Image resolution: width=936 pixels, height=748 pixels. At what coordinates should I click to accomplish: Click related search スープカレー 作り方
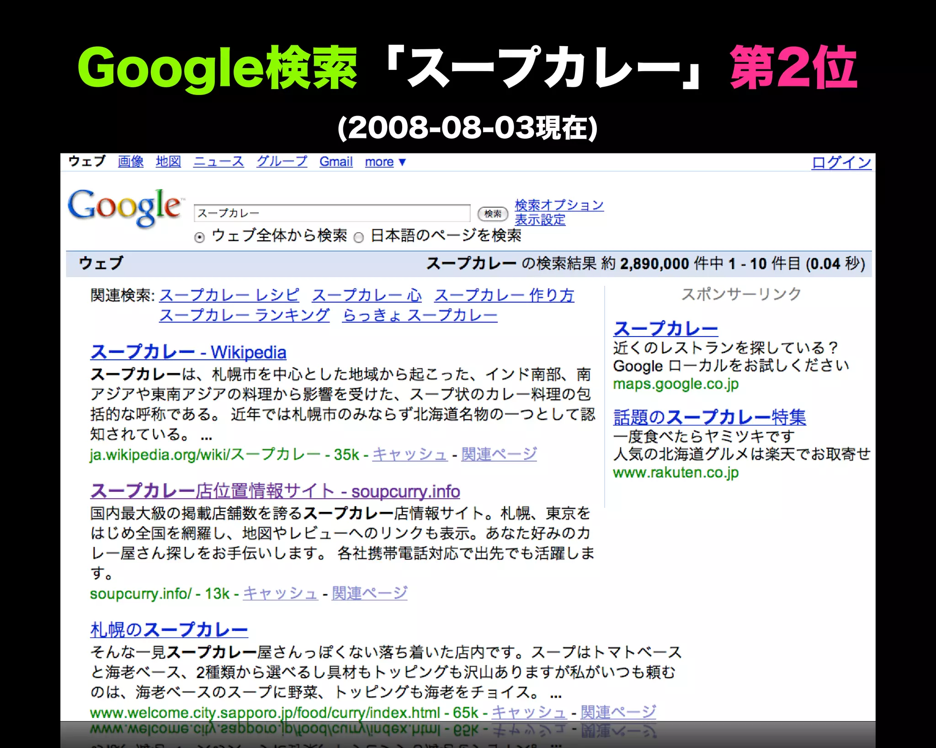(x=504, y=295)
